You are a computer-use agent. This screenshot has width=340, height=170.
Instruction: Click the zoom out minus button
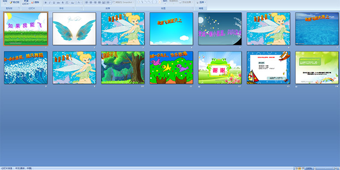[x=315, y=168]
